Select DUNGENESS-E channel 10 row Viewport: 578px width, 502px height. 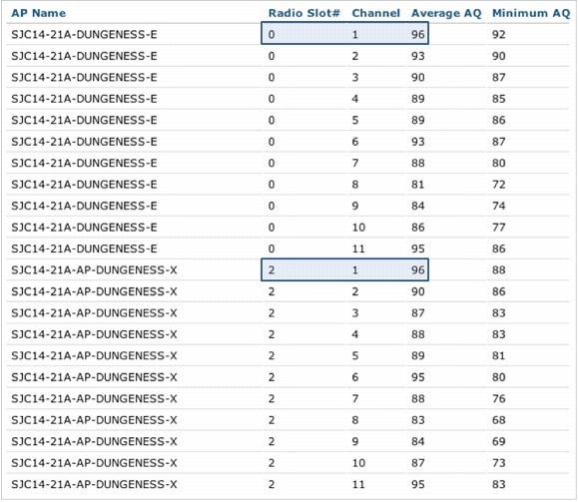pos(288,227)
